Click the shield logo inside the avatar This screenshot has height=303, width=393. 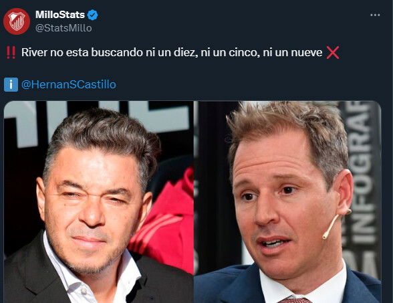tap(16, 21)
